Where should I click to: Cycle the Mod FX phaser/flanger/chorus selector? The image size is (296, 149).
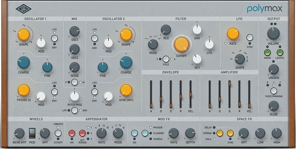(145, 133)
